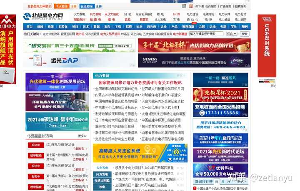The width and height of the screenshot is (300, 191).
Task: Click hot keyword 电力体制改革
Action: (x=51, y=34)
